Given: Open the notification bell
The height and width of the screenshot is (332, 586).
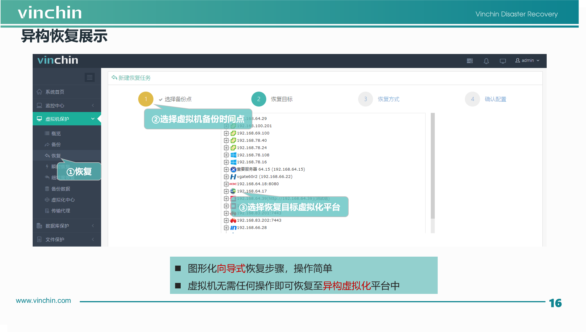Looking at the screenshot, I should click(x=486, y=61).
